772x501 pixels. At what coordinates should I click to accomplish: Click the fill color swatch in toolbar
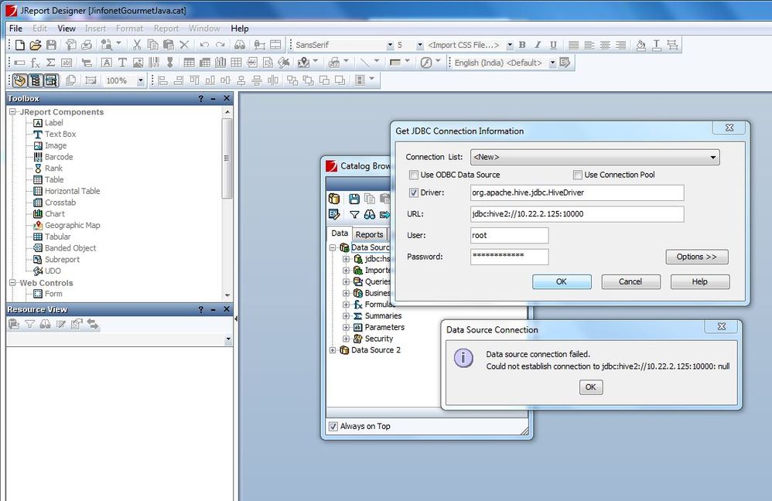click(x=396, y=63)
